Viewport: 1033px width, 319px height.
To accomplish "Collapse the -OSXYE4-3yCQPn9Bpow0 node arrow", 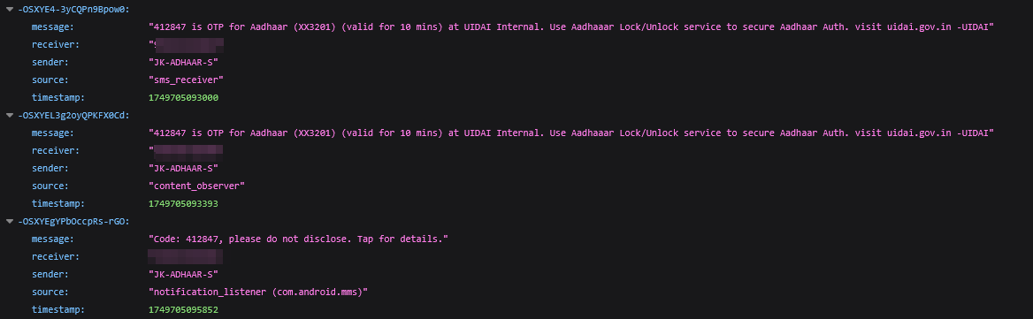I will (x=9, y=9).
